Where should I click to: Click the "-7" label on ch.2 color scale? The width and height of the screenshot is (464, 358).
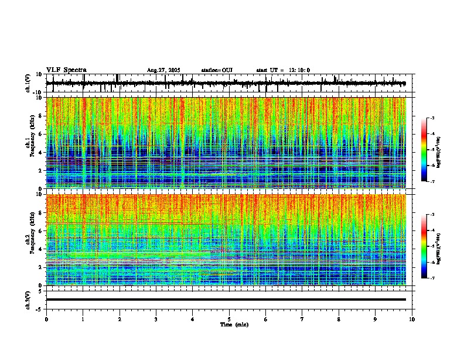tap(432, 278)
